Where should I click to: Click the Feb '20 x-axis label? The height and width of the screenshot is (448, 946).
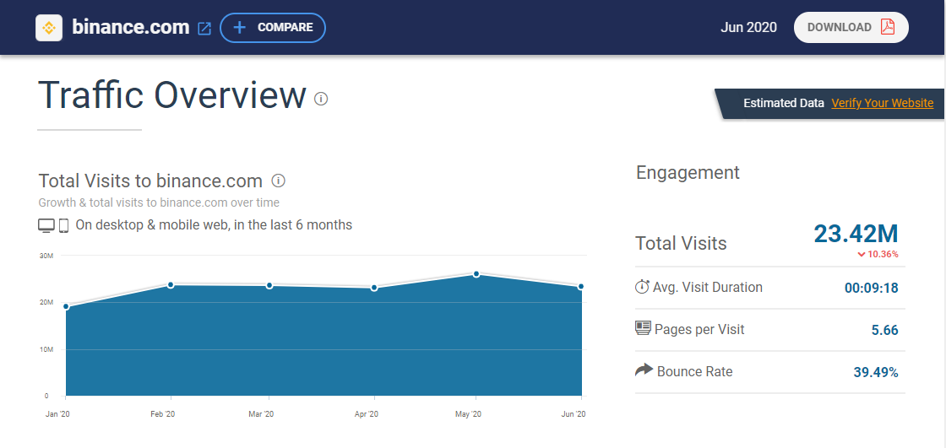pos(163,414)
